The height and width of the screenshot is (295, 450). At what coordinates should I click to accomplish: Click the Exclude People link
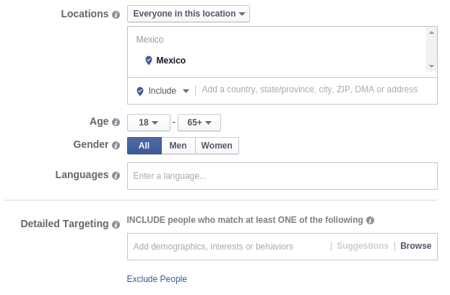157,279
